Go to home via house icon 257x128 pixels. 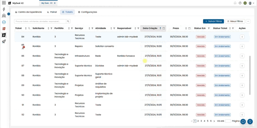tap(235, 3)
